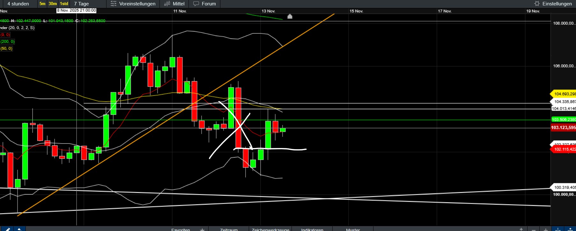Click the yellow 104.693 price tag on axis

click(x=564, y=94)
